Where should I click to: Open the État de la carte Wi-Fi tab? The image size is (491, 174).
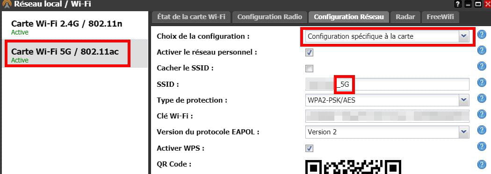click(x=191, y=17)
